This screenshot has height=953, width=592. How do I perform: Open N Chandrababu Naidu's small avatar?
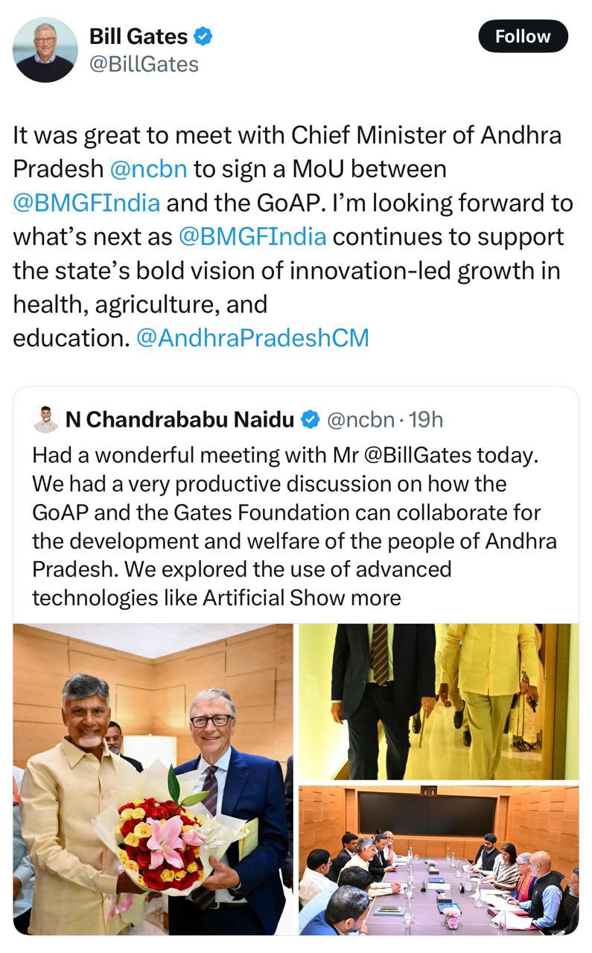tap(46, 420)
